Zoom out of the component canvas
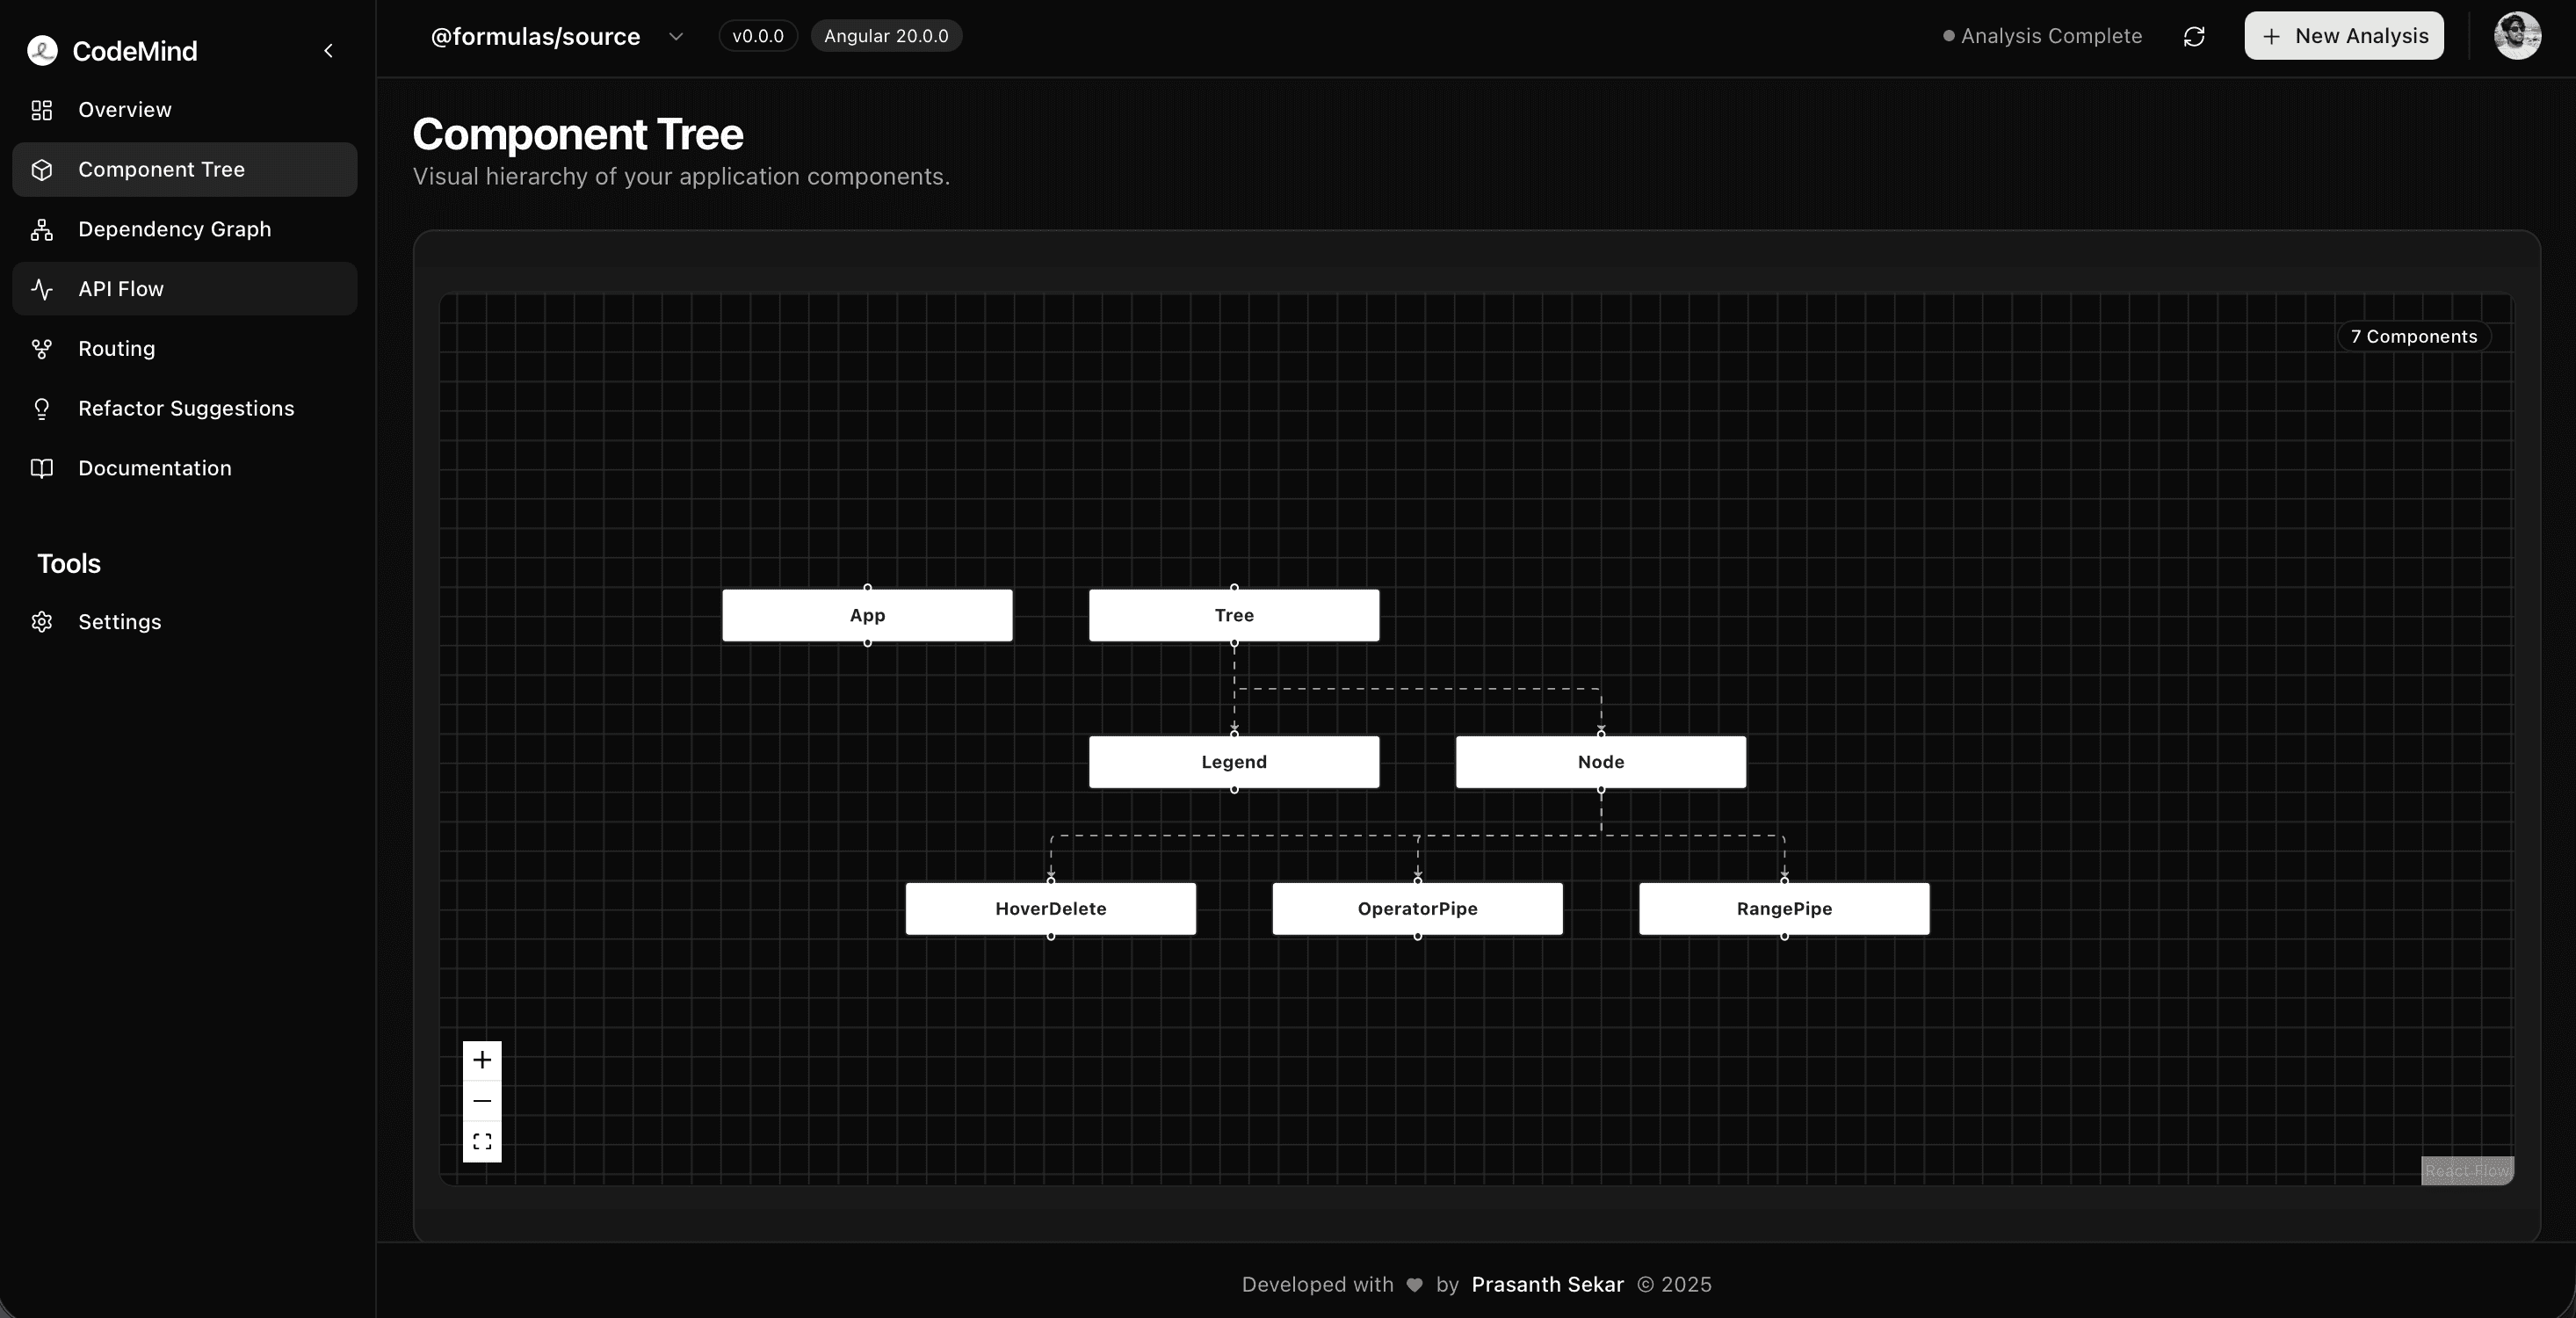 tap(482, 1101)
